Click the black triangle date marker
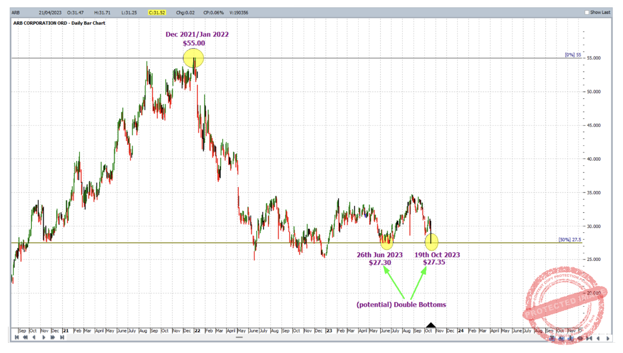The height and width of the screenshot is (353, 623). (x=431, y=325)
